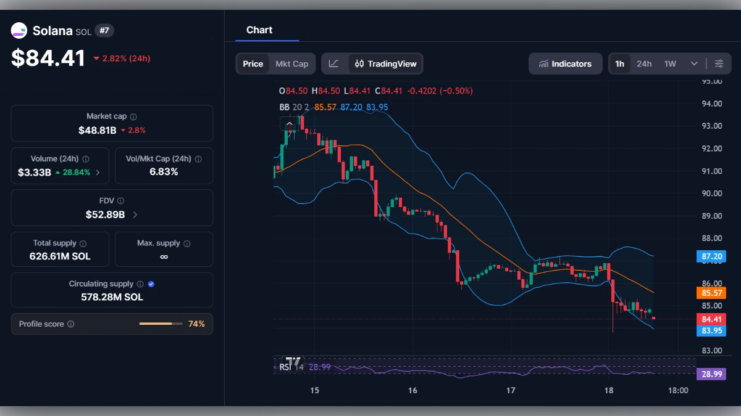This screenshot has width=741, height=416.
Task: Click the 626.61M SOL total supply value
Action: pyautogui.click(x=60, y=256)
